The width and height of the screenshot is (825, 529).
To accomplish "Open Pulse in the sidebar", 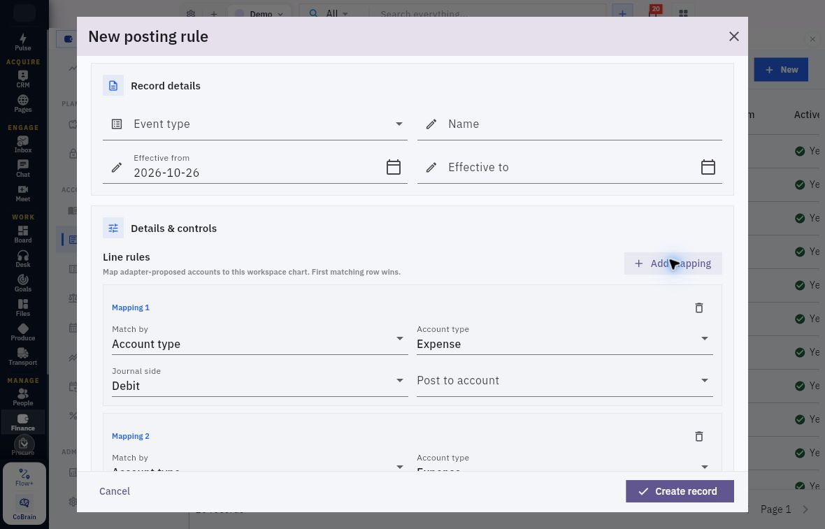I will (x=22, y=41).
